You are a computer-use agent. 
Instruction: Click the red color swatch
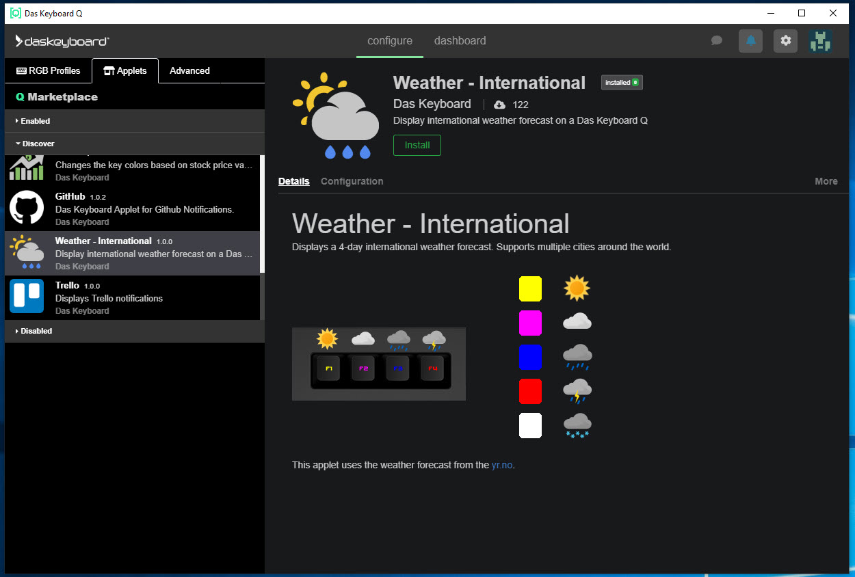(x=530, y=391)
